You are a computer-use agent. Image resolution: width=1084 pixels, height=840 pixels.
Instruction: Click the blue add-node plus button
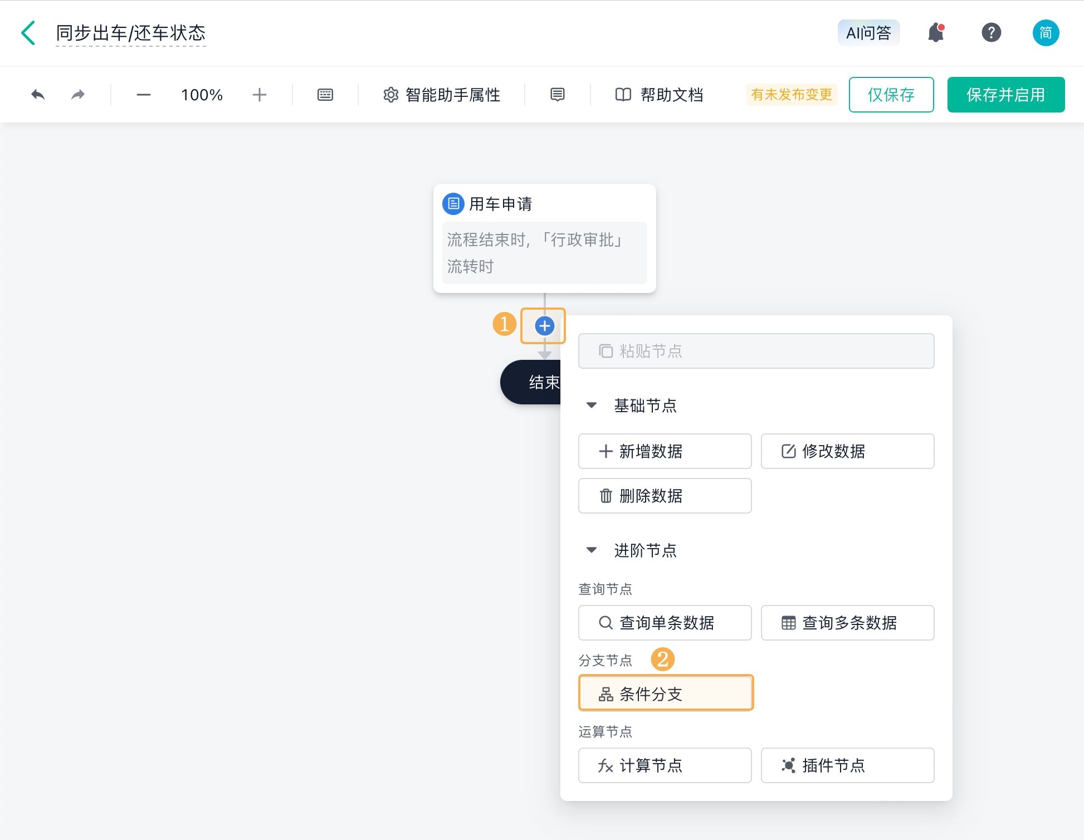coord(544,326)
